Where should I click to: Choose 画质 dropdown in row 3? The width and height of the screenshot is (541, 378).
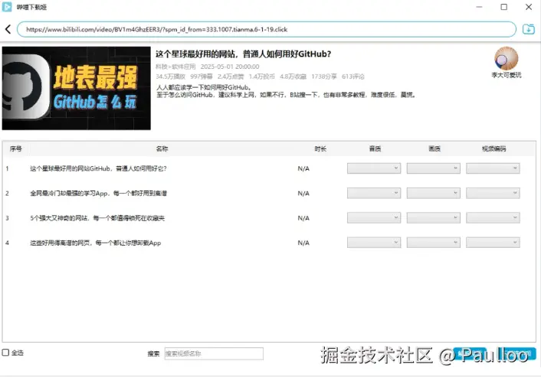click(434, 218)
